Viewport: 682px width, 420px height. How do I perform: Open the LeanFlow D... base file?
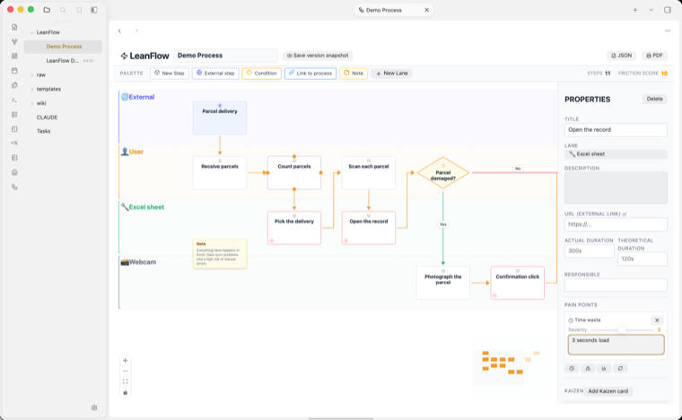(x=63, y=61)
